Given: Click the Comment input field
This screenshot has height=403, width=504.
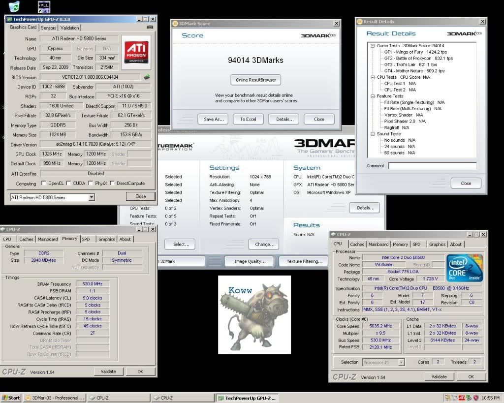Looking at the screenshot, I should [x=432, y=166].
